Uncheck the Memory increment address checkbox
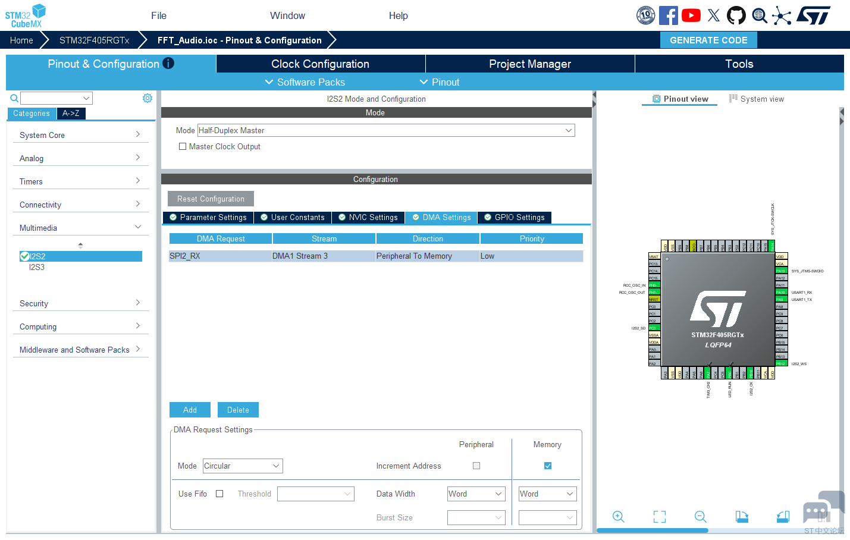Viewport: 850px width, 540px height. [548, 466]
